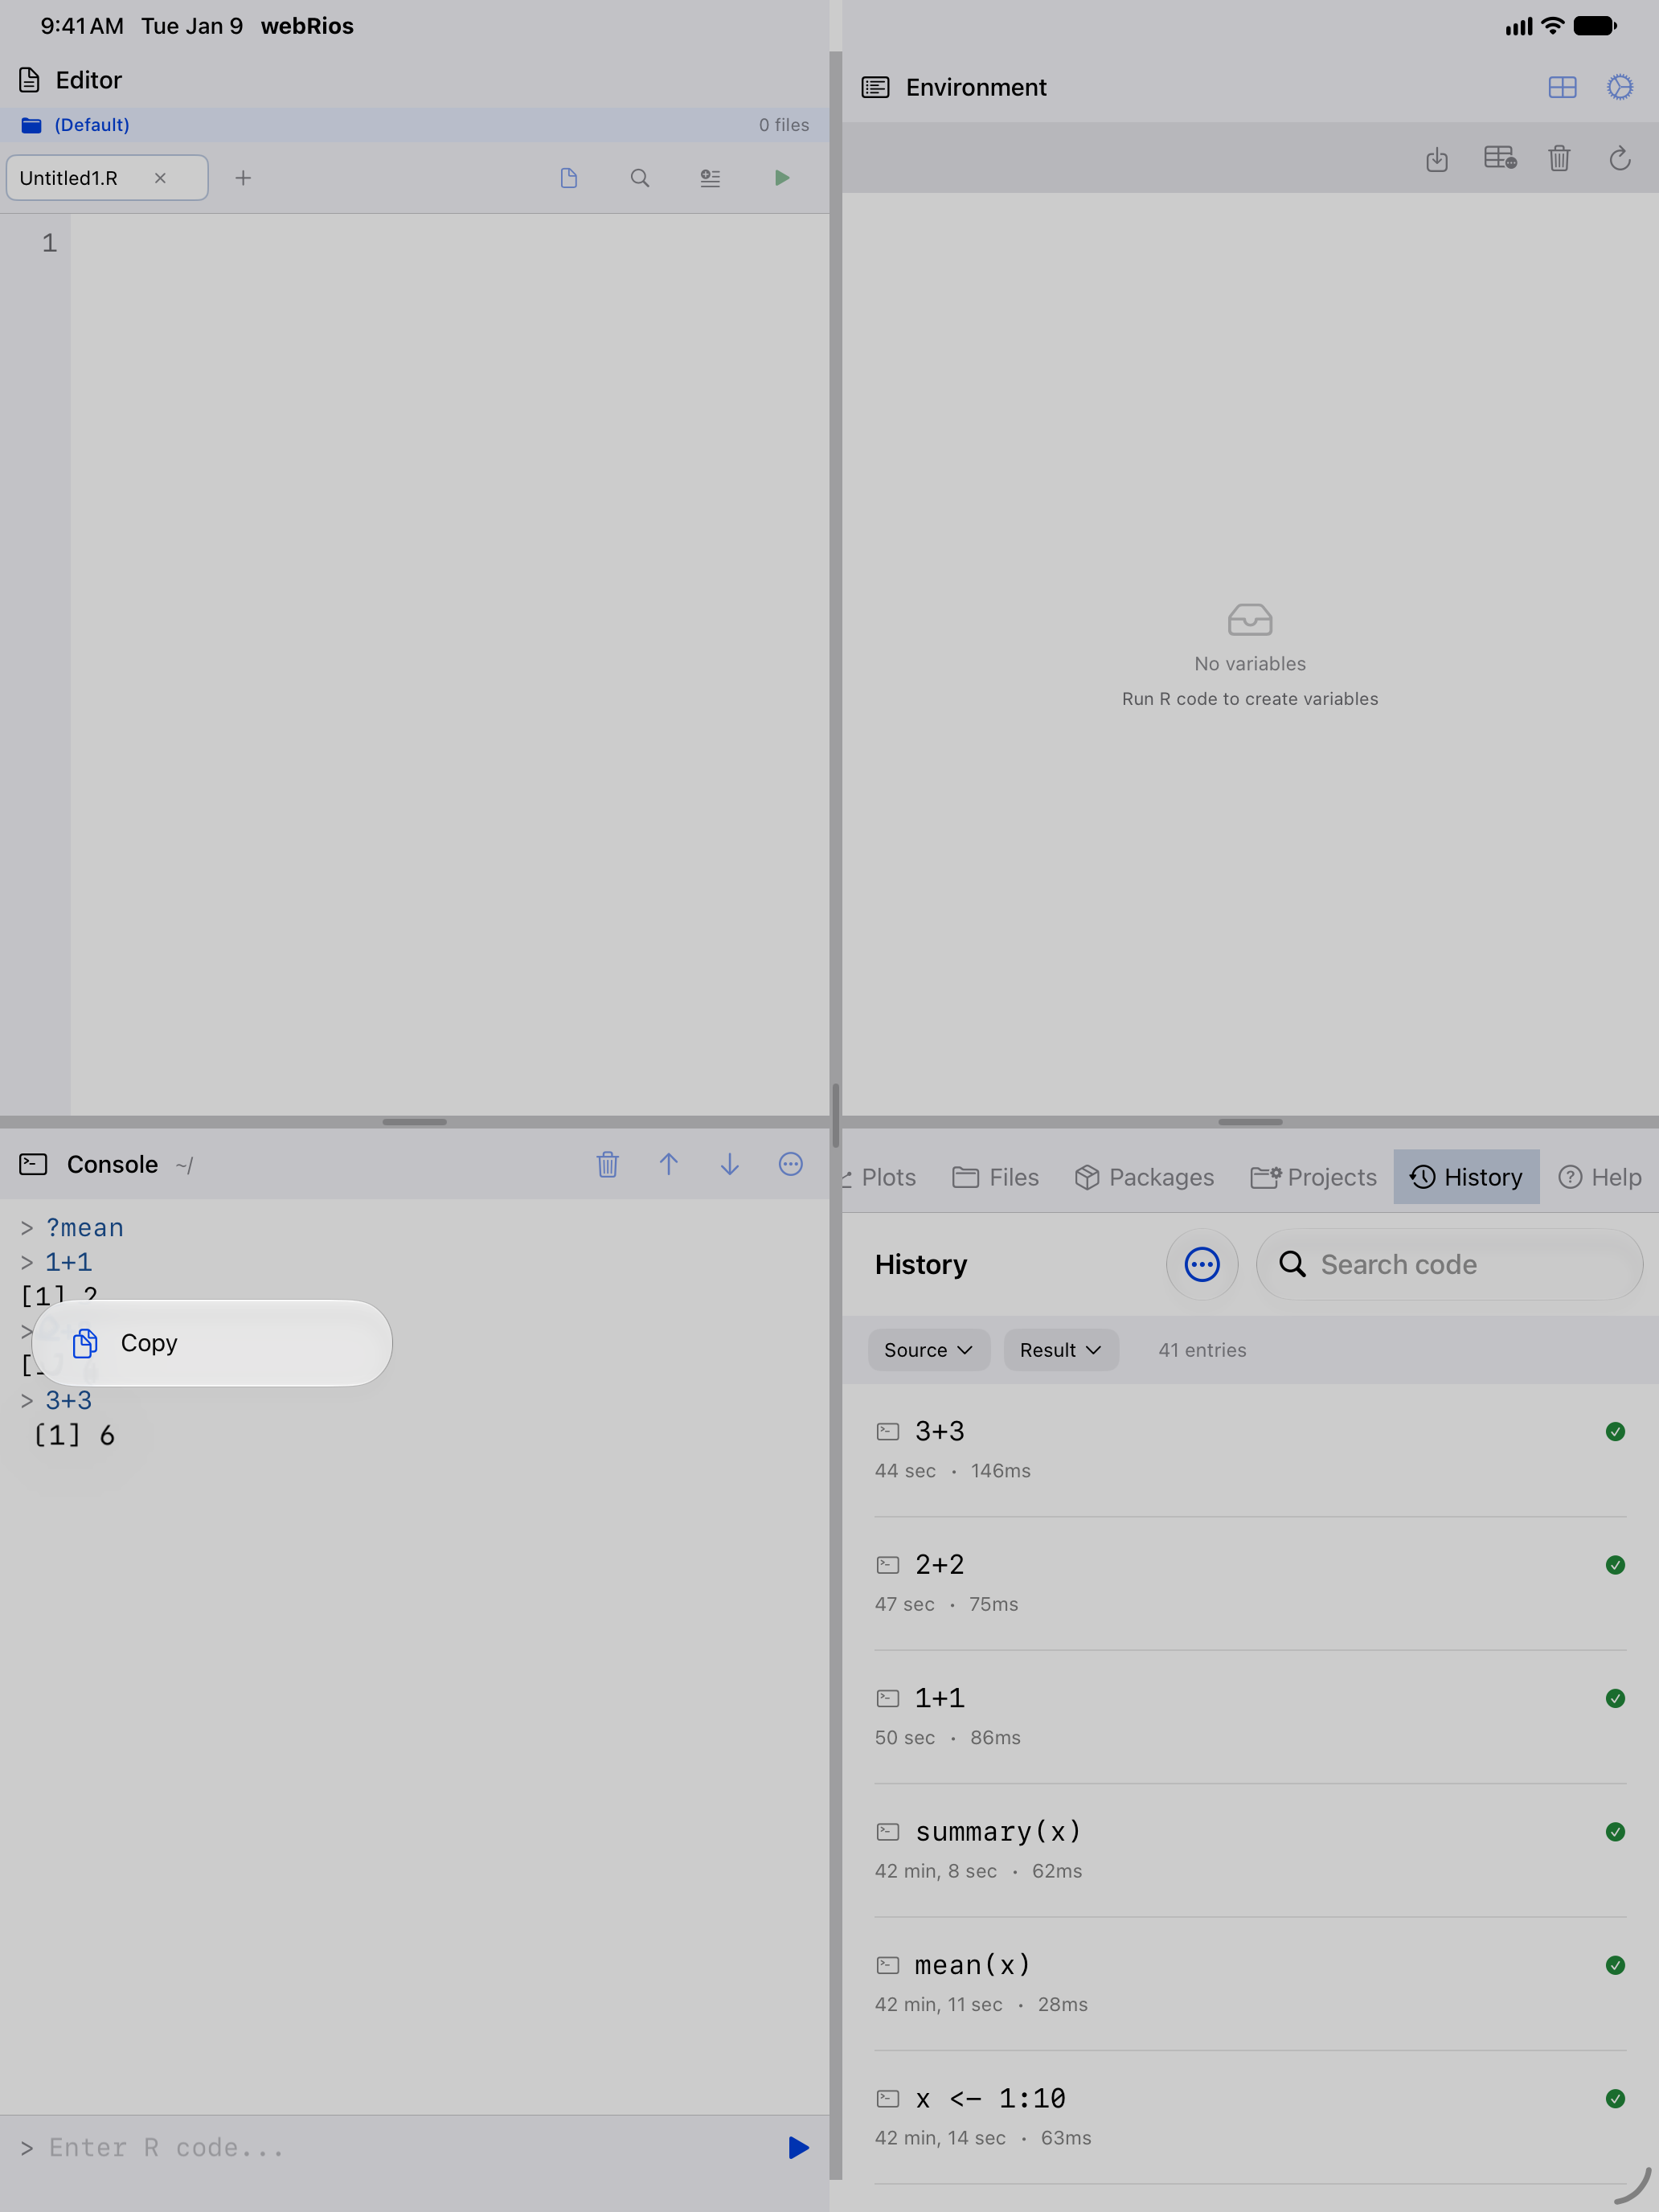Click the horizontal handle above the Console
1659x2212 pixels.
(414, 1122)
